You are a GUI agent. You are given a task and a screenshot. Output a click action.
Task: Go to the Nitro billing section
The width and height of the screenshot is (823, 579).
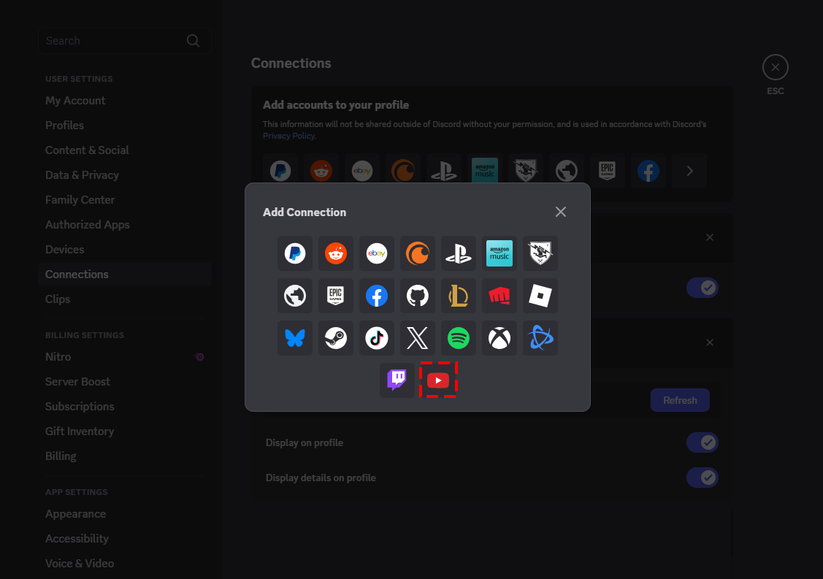(58, 356)
